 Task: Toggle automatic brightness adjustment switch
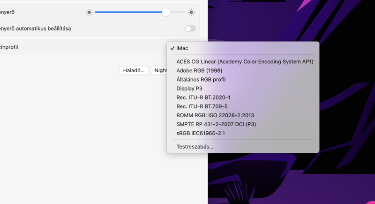tap(190, 29)
